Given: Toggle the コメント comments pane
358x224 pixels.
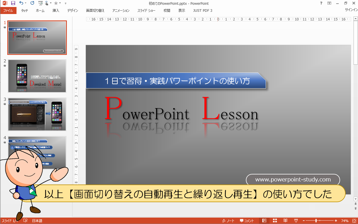Looking at the screenshot, I should [247, 221].
